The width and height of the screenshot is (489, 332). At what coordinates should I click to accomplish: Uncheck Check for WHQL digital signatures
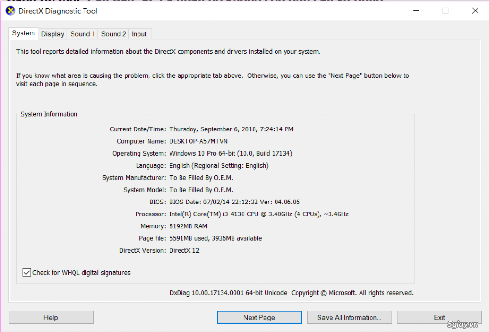pos(27,272)
